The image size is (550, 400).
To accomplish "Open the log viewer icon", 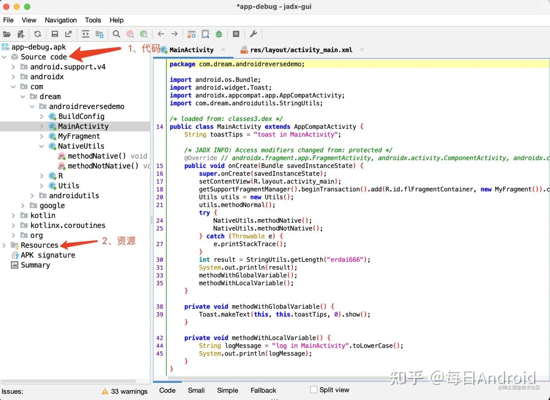I will click(x=236, y=34).
